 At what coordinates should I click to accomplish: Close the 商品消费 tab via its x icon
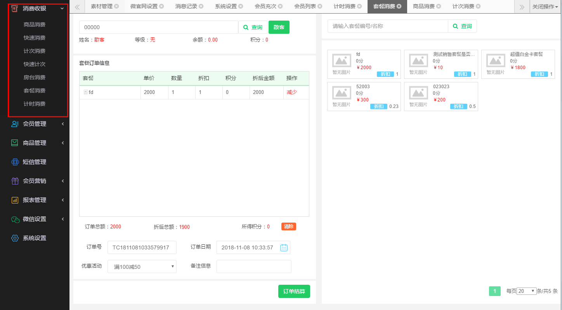coord(439,6)
